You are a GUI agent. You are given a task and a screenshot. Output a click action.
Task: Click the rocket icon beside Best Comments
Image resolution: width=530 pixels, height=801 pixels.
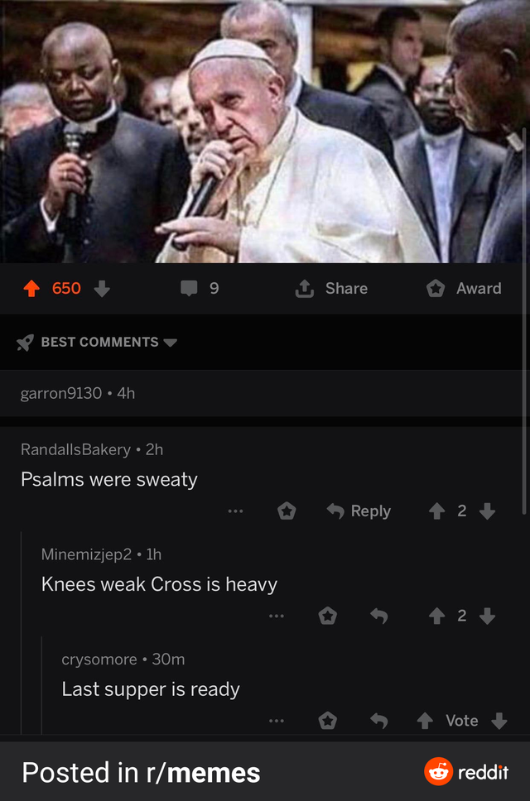25,342
